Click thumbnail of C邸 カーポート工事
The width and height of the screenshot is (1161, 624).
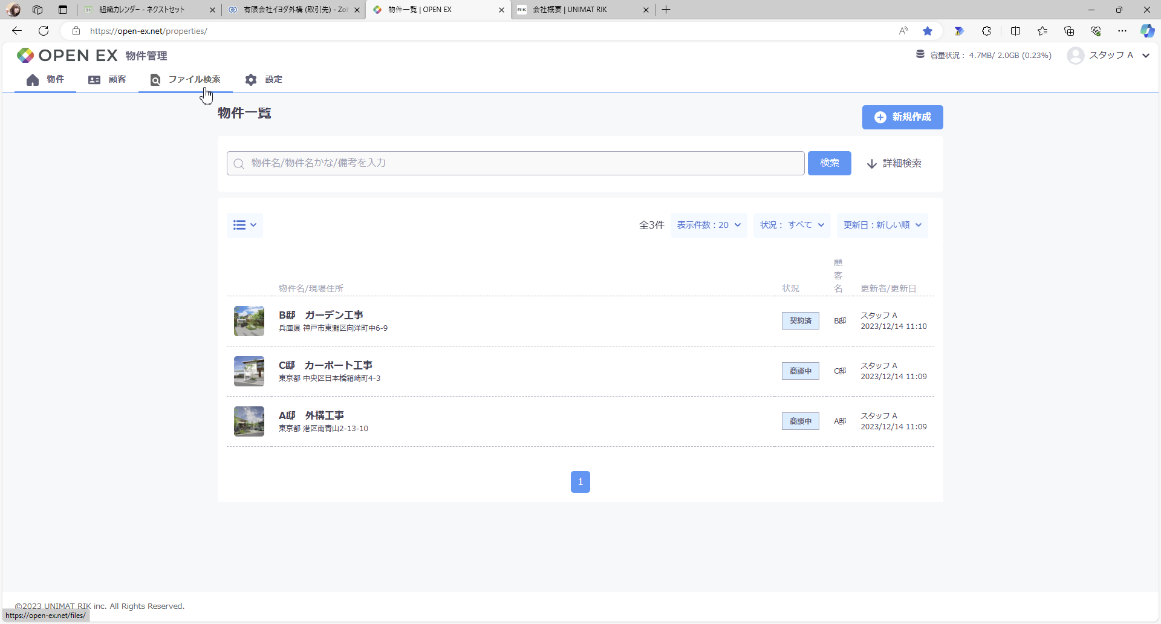[249, 371]
